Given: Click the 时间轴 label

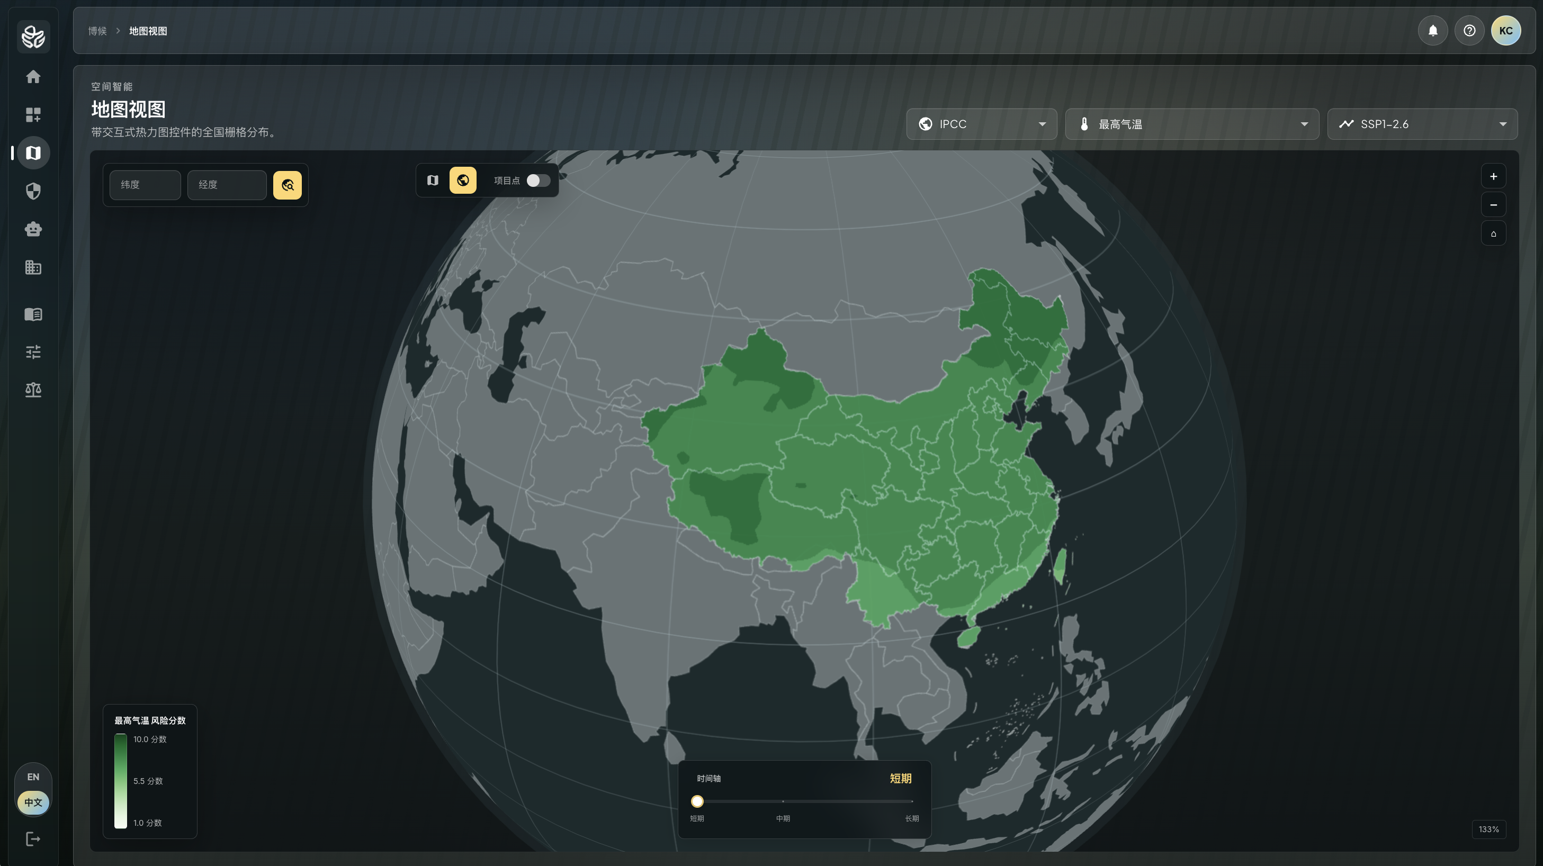Looking at the screenshot, I should (x=708, y=779).
